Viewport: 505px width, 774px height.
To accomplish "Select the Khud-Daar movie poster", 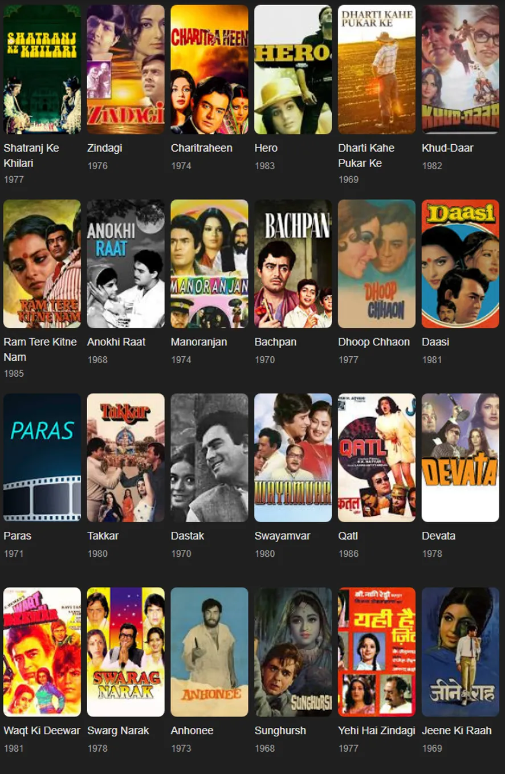I will click(x=461, y=70).
